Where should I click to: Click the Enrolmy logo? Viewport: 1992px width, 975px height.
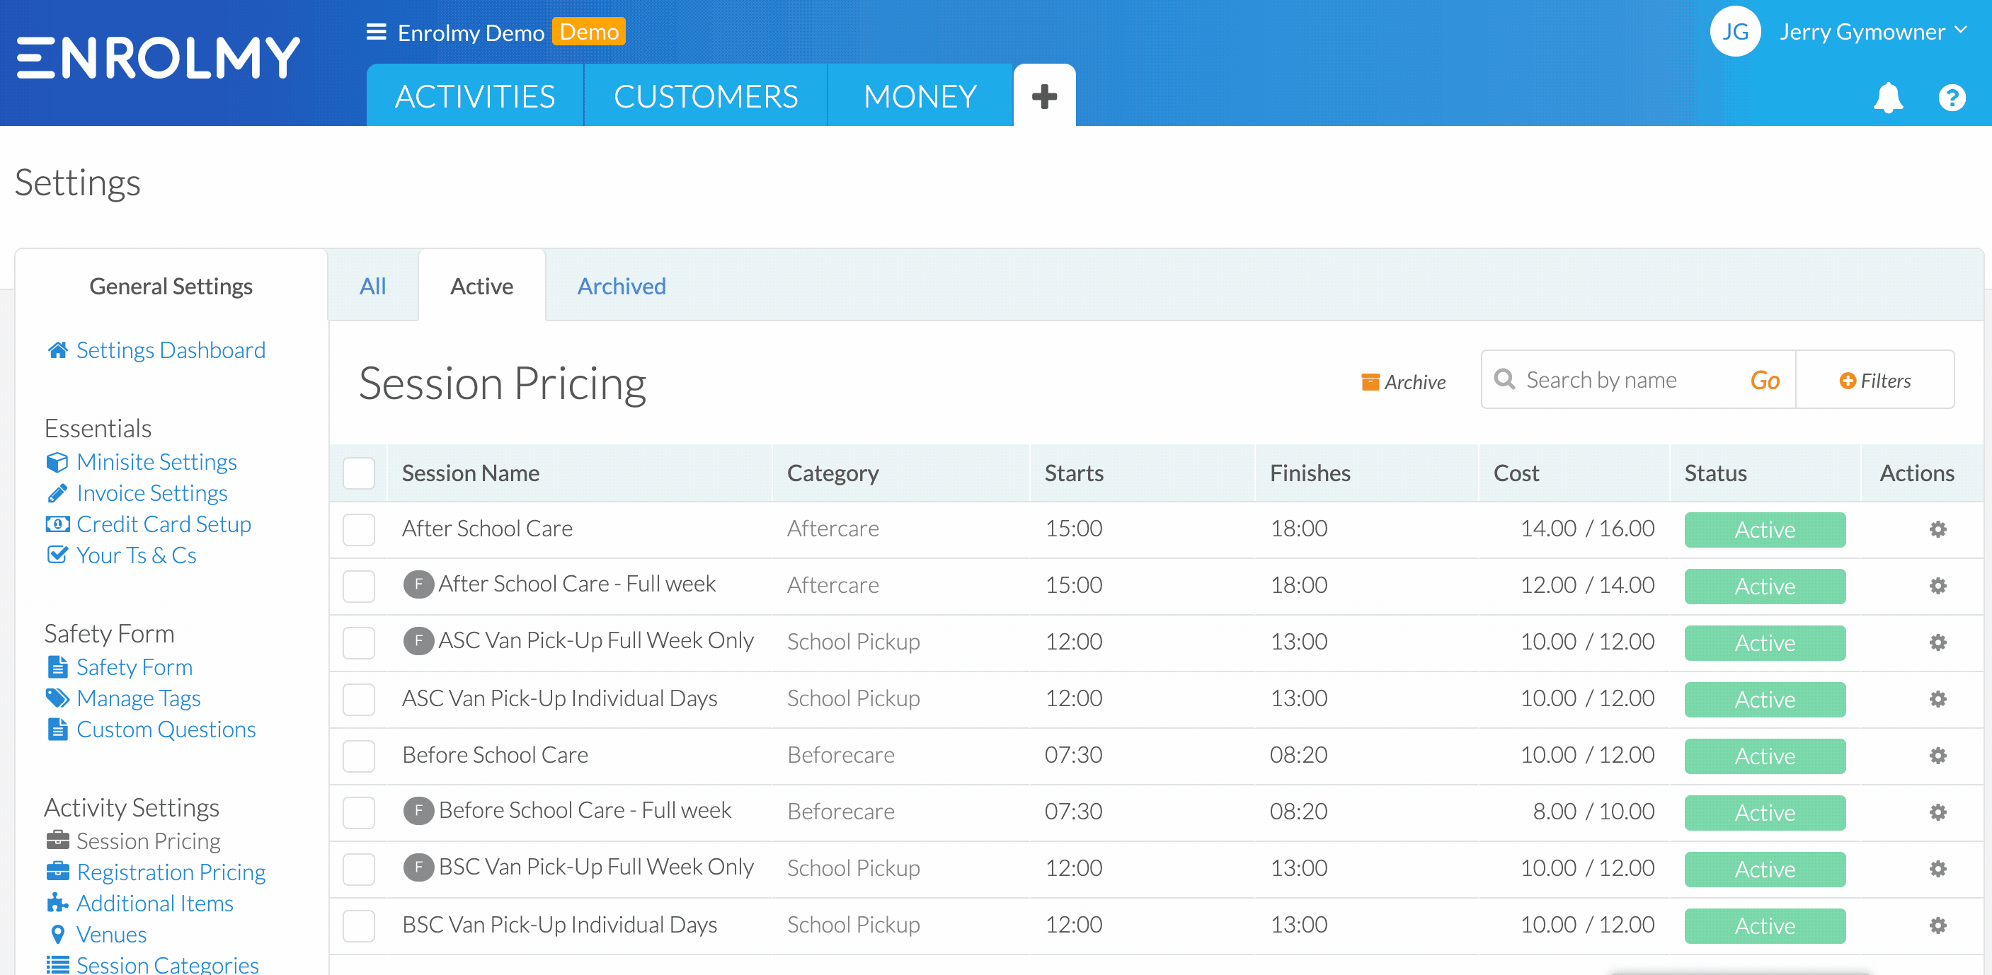(158, 57)
